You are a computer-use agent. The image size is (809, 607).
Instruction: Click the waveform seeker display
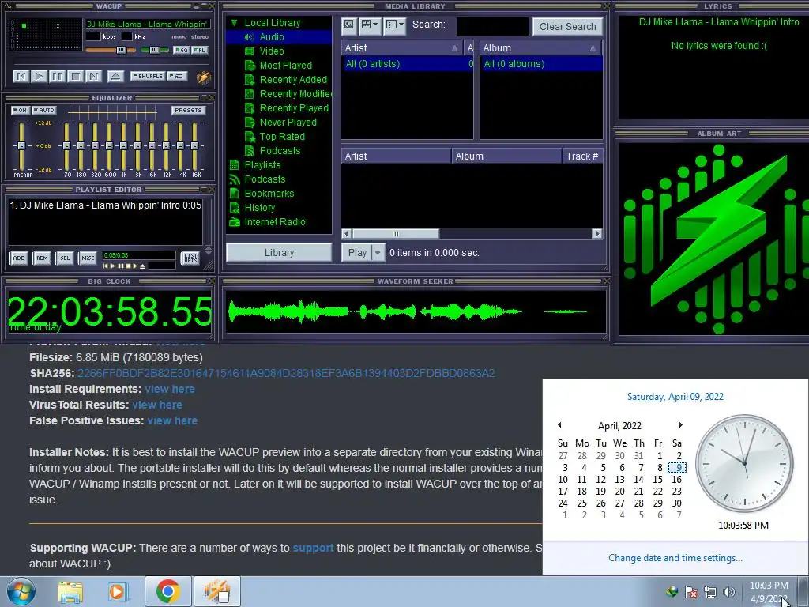(416, 311)
